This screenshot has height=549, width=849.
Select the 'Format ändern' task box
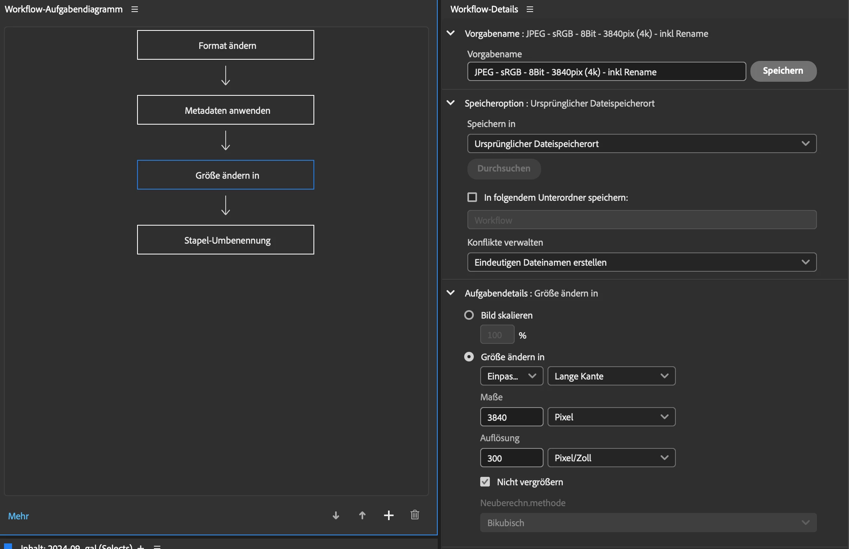tap(225, 45)
